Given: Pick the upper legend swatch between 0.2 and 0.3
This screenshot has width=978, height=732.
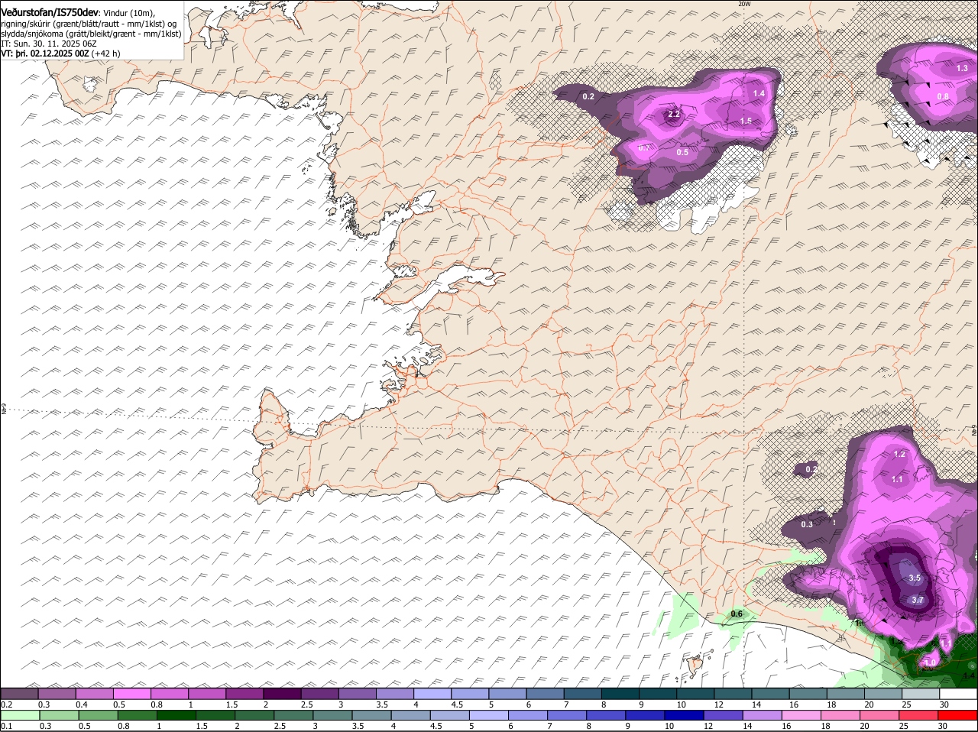Looking at the screenshot, I should tap(19, 693).
